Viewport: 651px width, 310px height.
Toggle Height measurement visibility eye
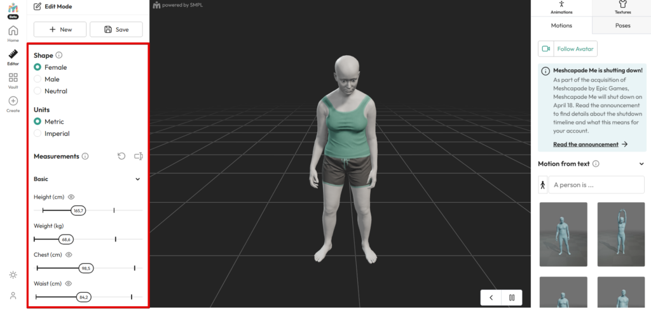(71, 197)
